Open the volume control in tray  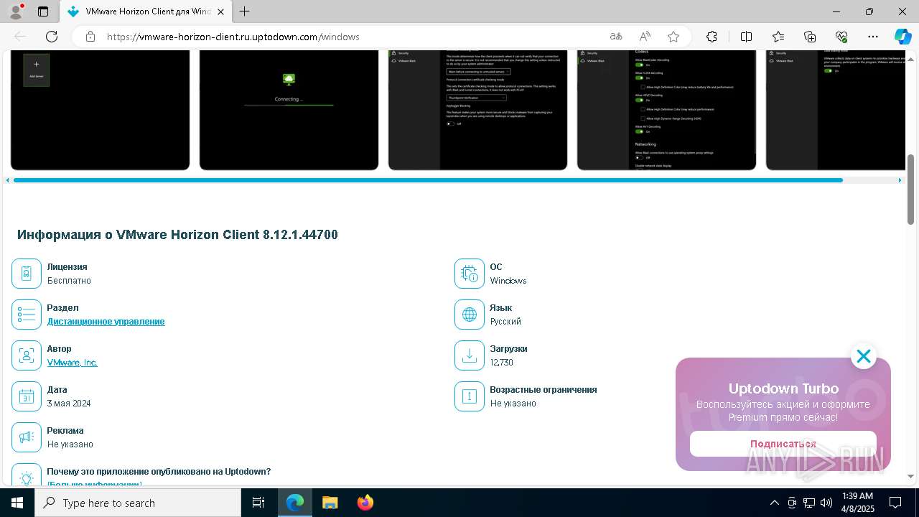click(x=826, y=503)
